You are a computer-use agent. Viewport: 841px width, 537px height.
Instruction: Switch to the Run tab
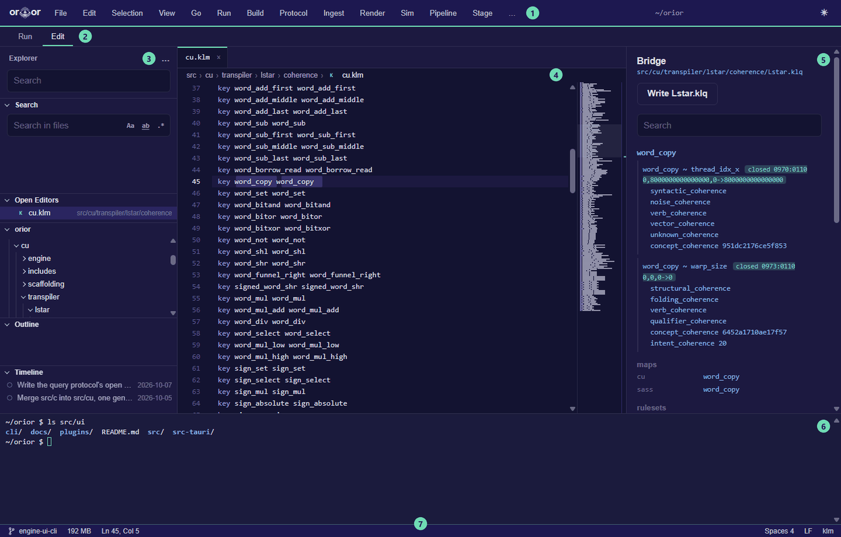[25, 36]
